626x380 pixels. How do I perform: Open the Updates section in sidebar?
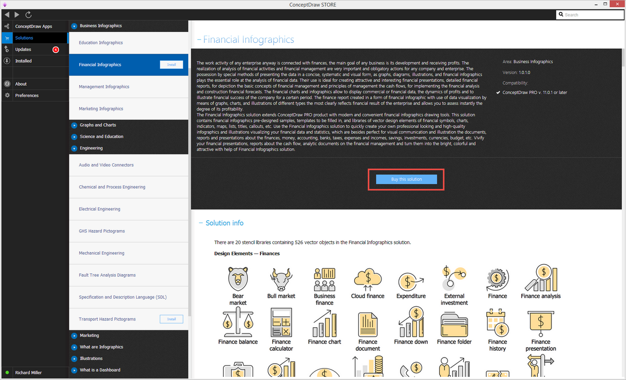tap(34, 49)
